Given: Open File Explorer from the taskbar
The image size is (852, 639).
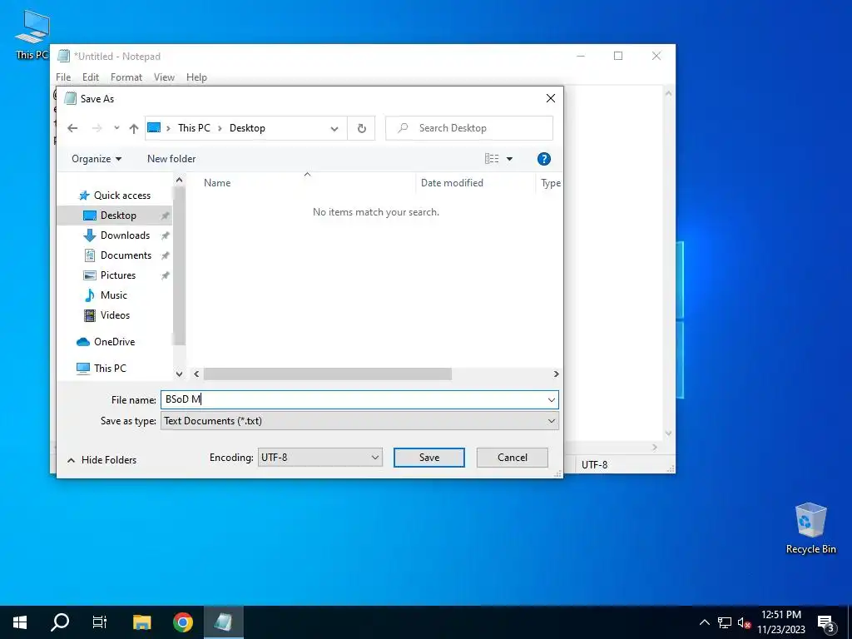Looking at the screenshot, I should click(141, 622).
